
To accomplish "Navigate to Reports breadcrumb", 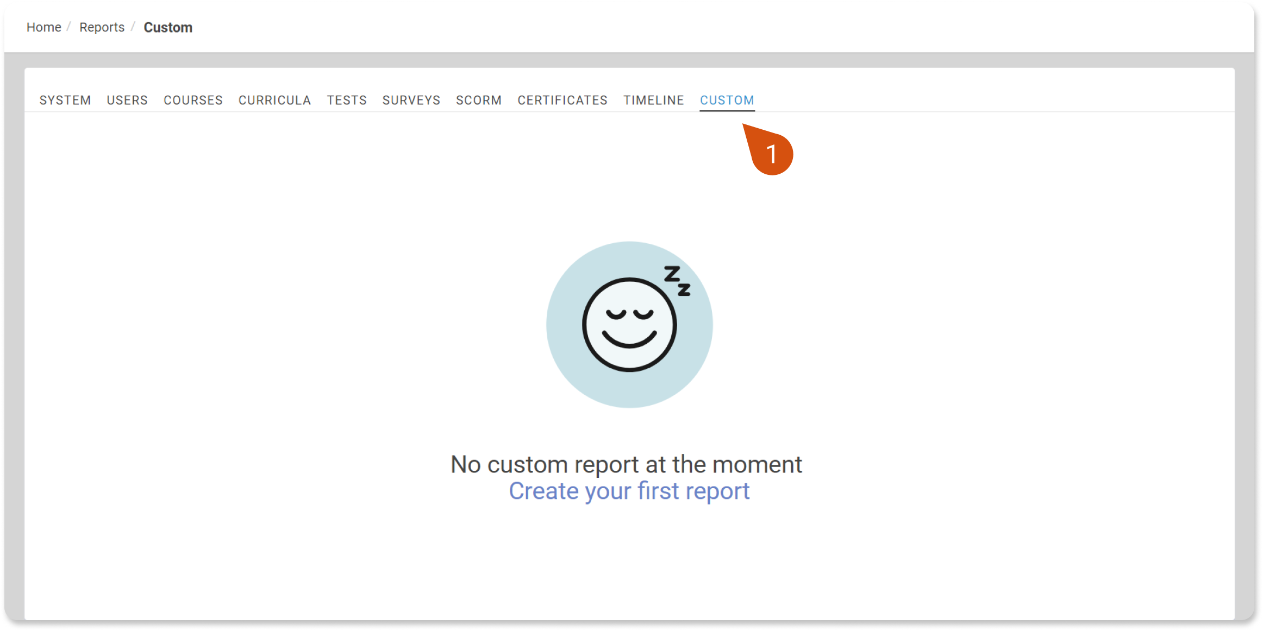I will pos(102,27).
